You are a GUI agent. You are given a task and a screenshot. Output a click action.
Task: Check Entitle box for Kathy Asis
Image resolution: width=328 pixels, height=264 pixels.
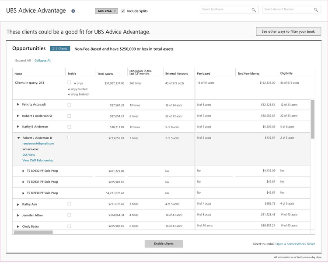pyautogui.click(x=69, y=204)
